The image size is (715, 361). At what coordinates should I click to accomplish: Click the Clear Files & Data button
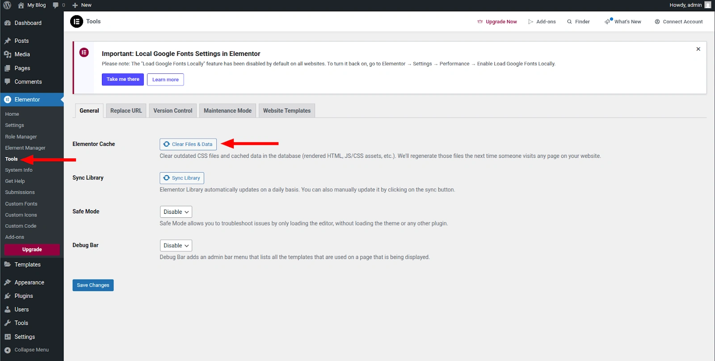(188, 144)
